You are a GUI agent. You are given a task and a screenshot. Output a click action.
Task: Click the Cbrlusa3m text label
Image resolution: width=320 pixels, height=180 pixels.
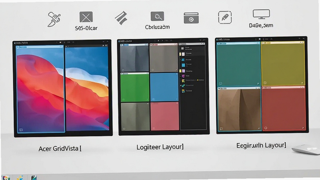click(157, 27)
